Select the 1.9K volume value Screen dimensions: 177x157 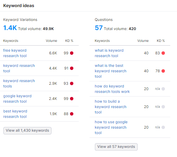tap(53, 114)
